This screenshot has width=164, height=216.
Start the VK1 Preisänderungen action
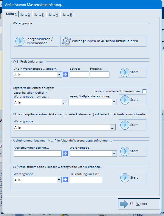pyautogui.click(x=133, y=72)
